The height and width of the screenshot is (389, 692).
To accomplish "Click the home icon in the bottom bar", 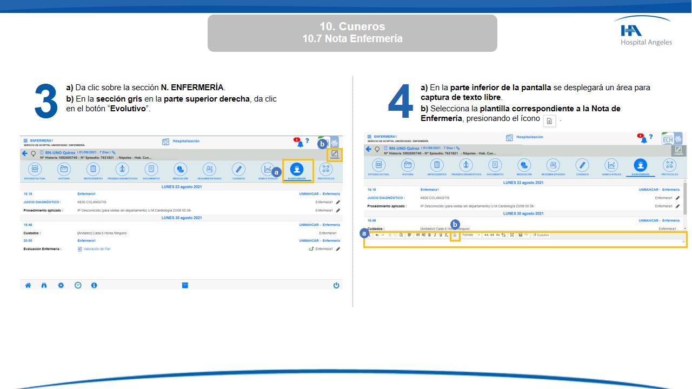I will [x=28, y=285].
